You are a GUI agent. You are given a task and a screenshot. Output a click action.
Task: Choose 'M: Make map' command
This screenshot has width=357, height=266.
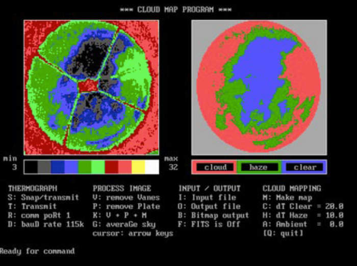tap(287, 197)
